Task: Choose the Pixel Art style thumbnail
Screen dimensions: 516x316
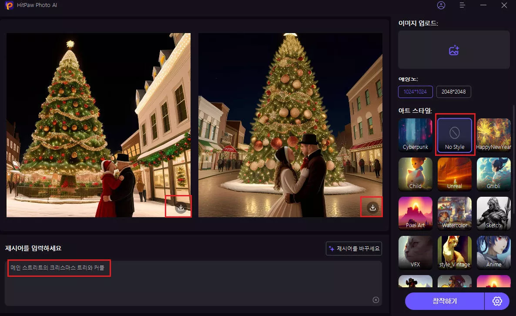Action: tap(415, 213)
